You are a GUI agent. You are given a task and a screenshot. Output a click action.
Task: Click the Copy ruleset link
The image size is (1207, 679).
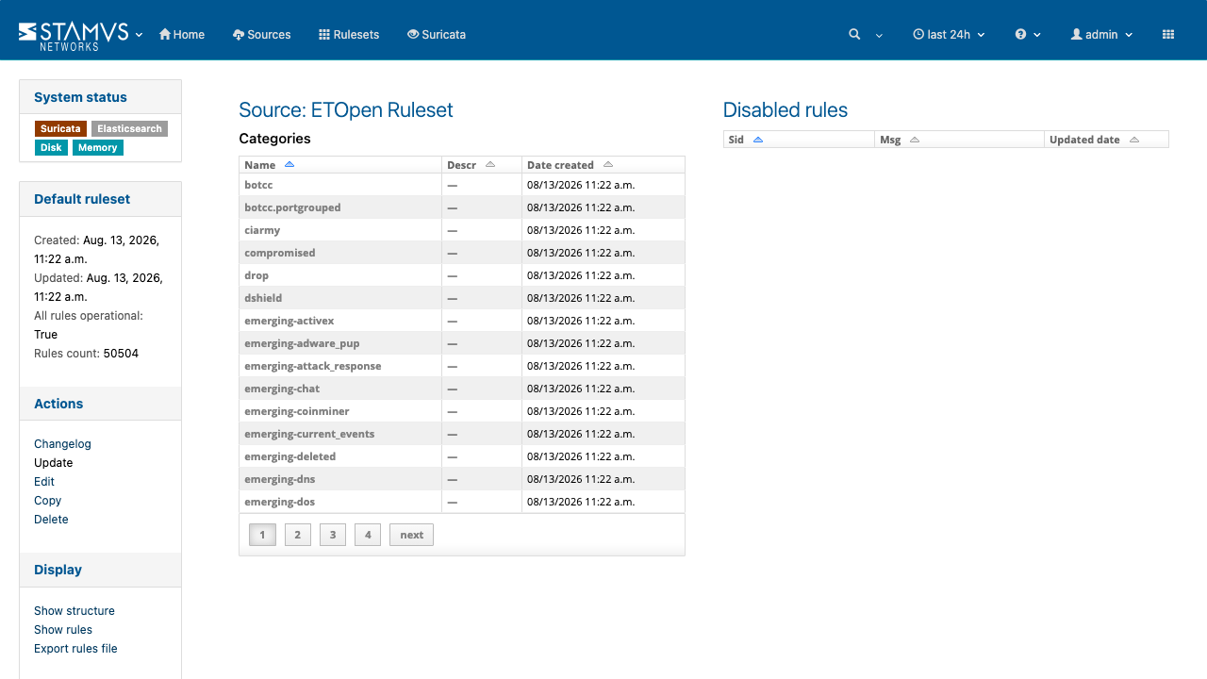(47, 500)
